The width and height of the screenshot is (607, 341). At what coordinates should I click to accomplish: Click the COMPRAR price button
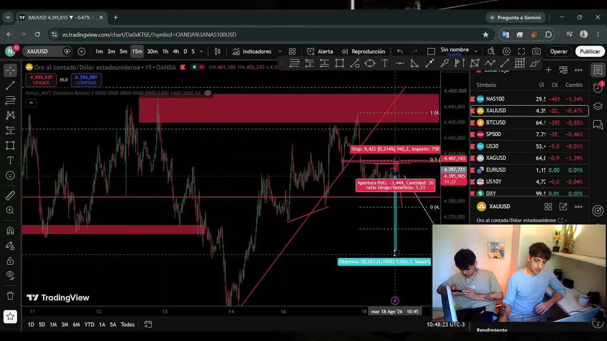[86, 80]
